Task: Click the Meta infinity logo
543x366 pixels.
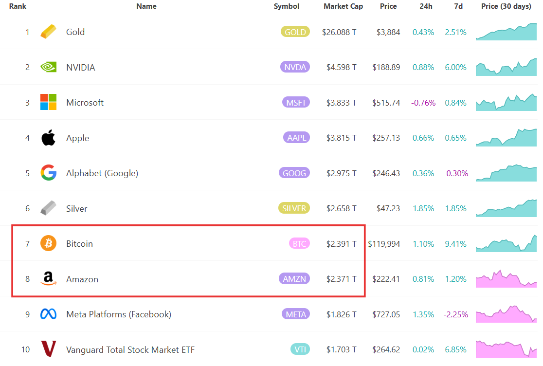Action: [48, 314]
